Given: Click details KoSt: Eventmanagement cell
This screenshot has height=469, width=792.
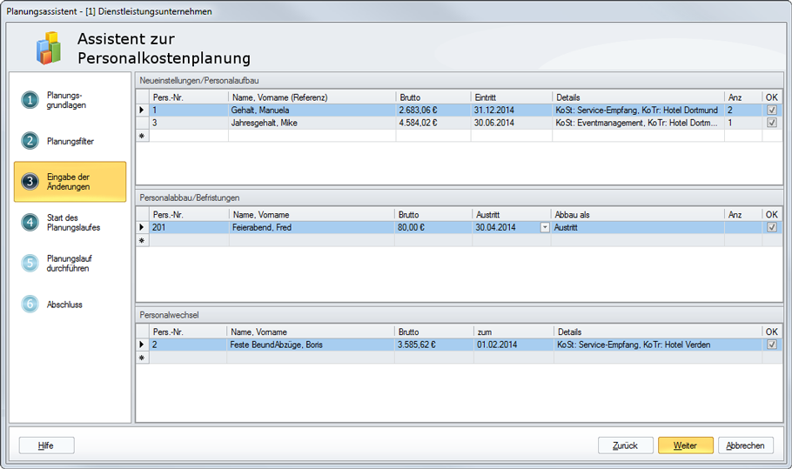Looking at the screenshot, I should [639, 123].
